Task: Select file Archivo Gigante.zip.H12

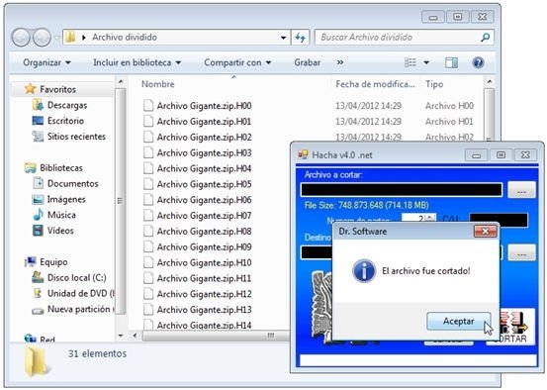Action: click(x=204, y=294)
